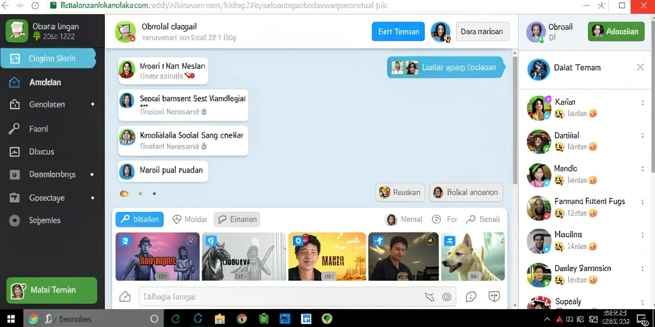The height and width of the screenshot is (327, 655).
Task: Close the Daiat Teman panel
Action: pyautogui.click(x=640, y=67)
